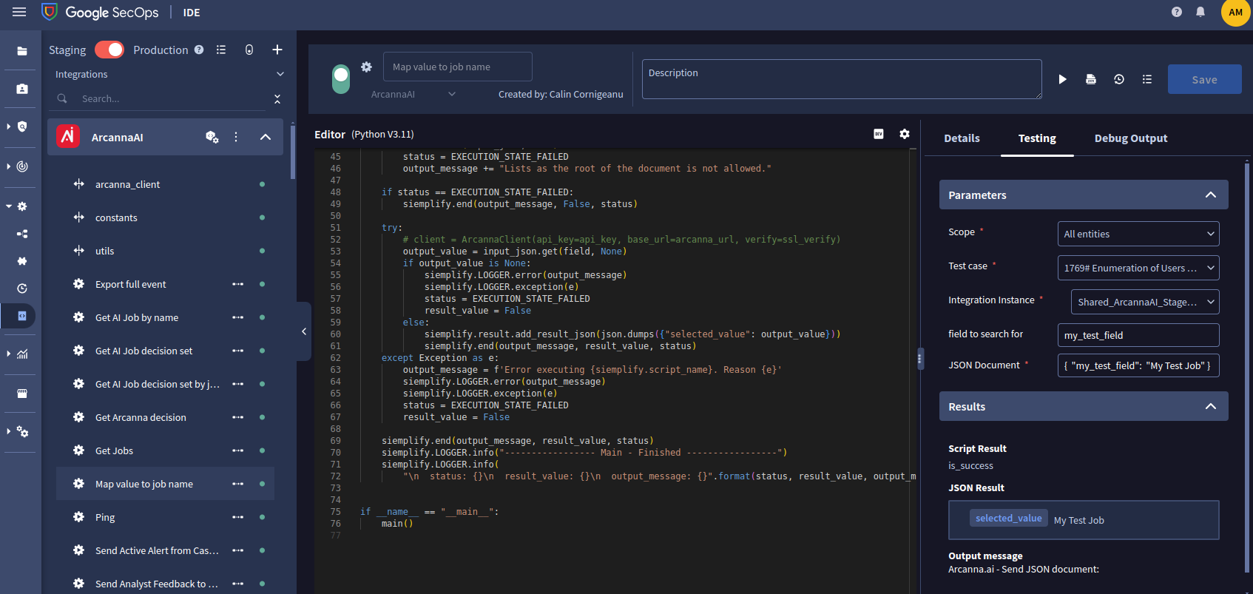Image resolution: width=1253 pixels, height=594 pixels.
Task: Switch to the Debug Output tab
Action: 1131,138
